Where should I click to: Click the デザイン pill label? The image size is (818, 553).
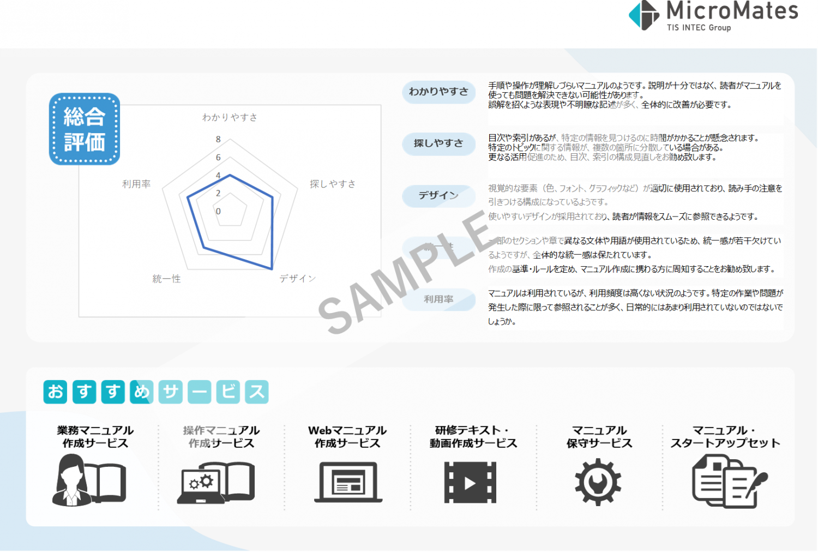(439, 195)
